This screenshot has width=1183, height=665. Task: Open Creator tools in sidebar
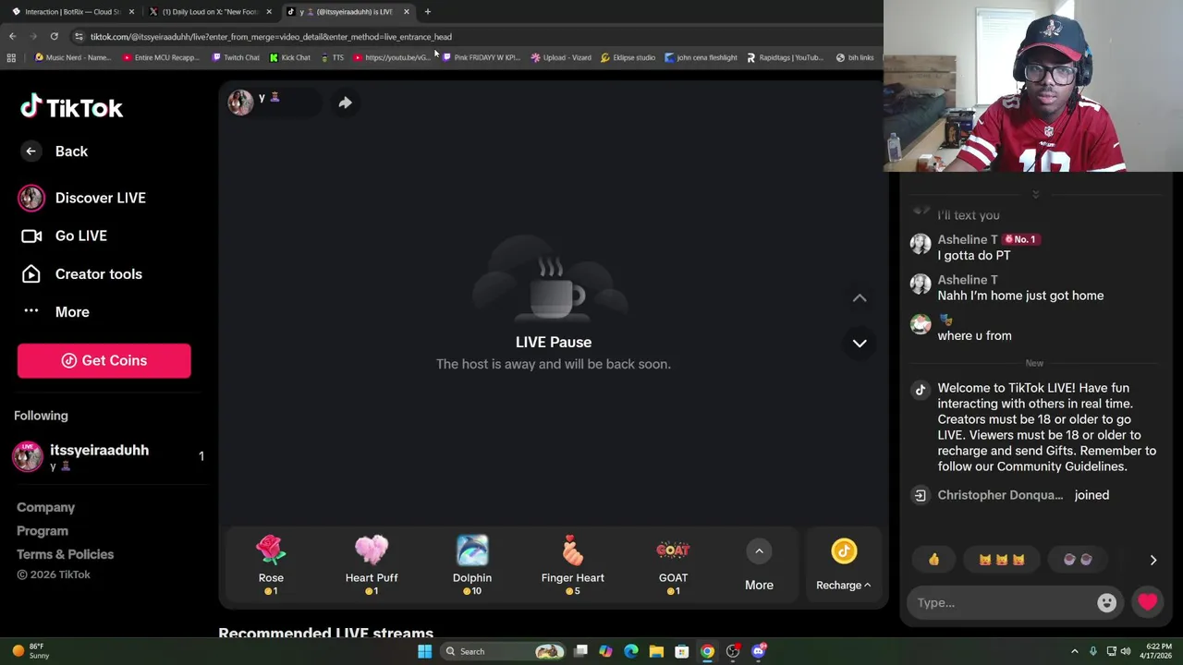(80, 274)
